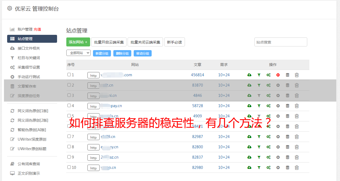
Task: Click the red 充值 link
Action: (37, 29)
